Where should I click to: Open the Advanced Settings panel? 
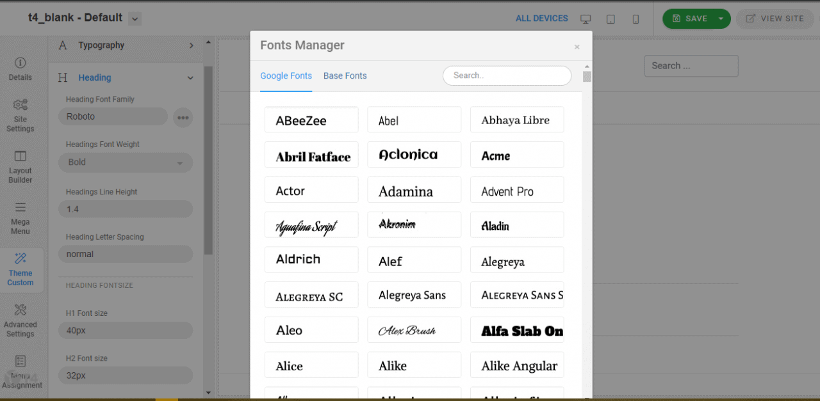point(21,320)
